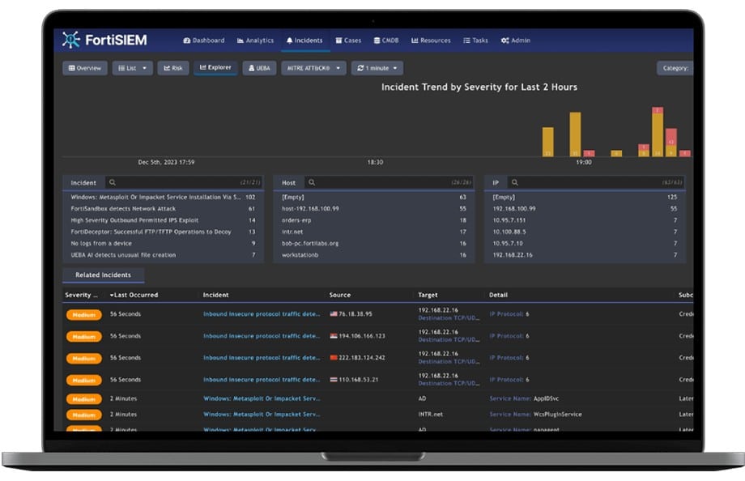Open the Tasks menu
The height and width of the screenshot is (481, 745).
point(475,40)
